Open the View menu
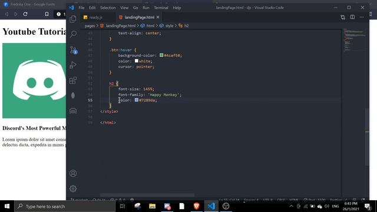Viewport: 377px width, 212px height. [124, 8]
